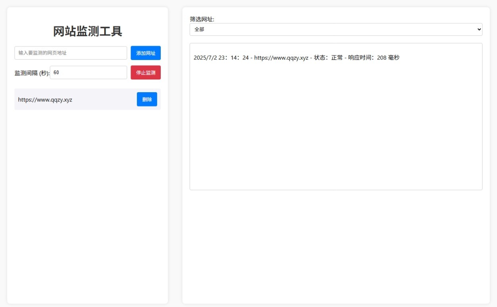Image resolution: width=497 pixels, height=307 pixels.
Task: Click the dropdown chevron showing 全部
Action: click(478, 29)
